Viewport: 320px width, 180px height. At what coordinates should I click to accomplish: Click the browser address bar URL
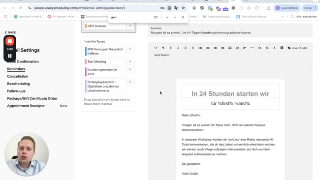click(79, 8)
